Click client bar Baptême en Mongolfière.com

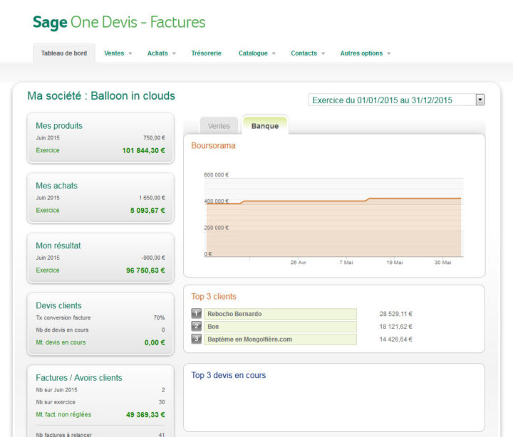(x=281, y=339)
